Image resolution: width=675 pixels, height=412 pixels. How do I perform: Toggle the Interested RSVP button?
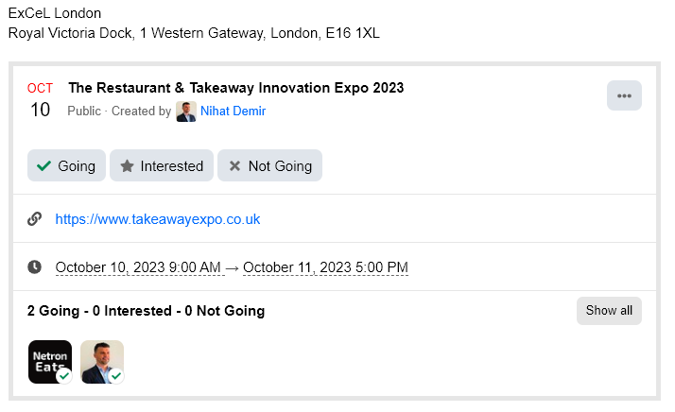point(162,165)
